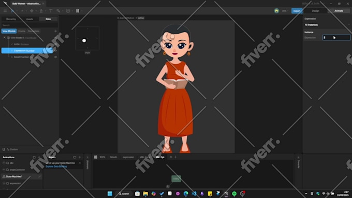Switch to the Assets tab
This screenshot has height=198, width=352.
tap(30, 19)
